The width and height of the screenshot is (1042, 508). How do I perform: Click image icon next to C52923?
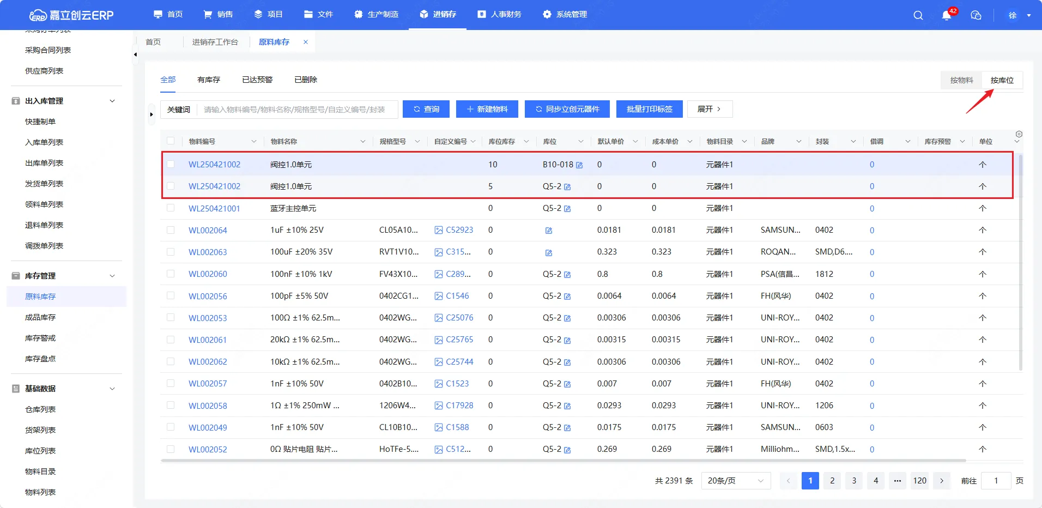[439, 231]
